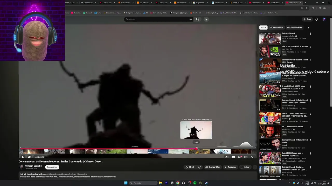Start voice search with microphone icon

point(206,19)
